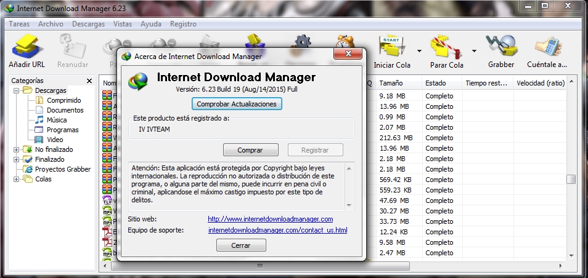Select Proyectos Grabber in the tree
Viewport: 588px width, 278px height.
(x=63, y=169)
